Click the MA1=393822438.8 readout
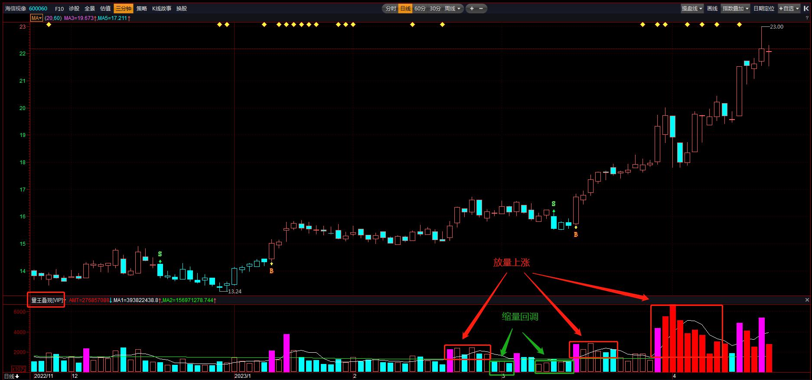This screenshot has width=812, height=380. pos(136,300)
